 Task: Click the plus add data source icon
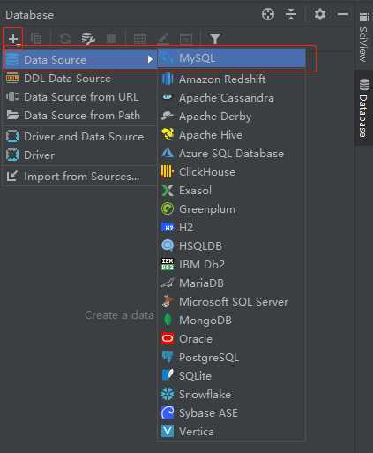pyautogui.click(x=13, y=39)
